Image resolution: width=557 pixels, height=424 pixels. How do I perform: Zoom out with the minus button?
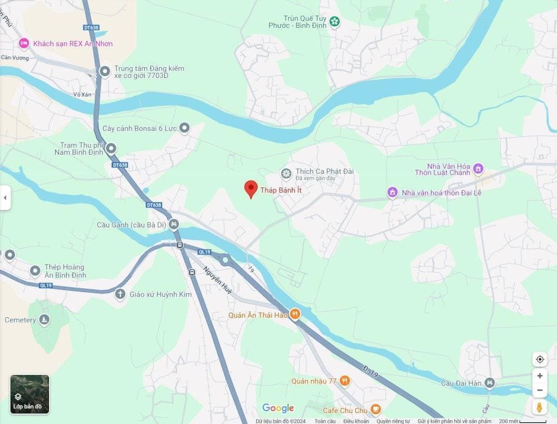(540, 390)
